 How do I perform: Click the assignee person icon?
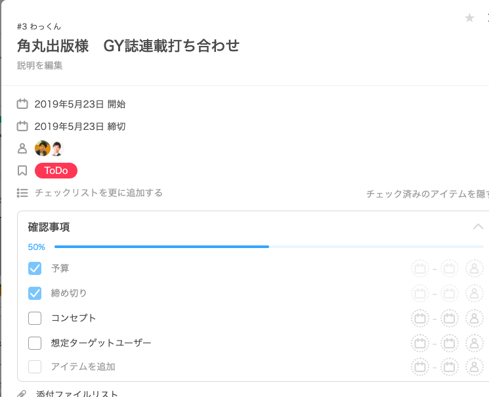coord(22,148)
